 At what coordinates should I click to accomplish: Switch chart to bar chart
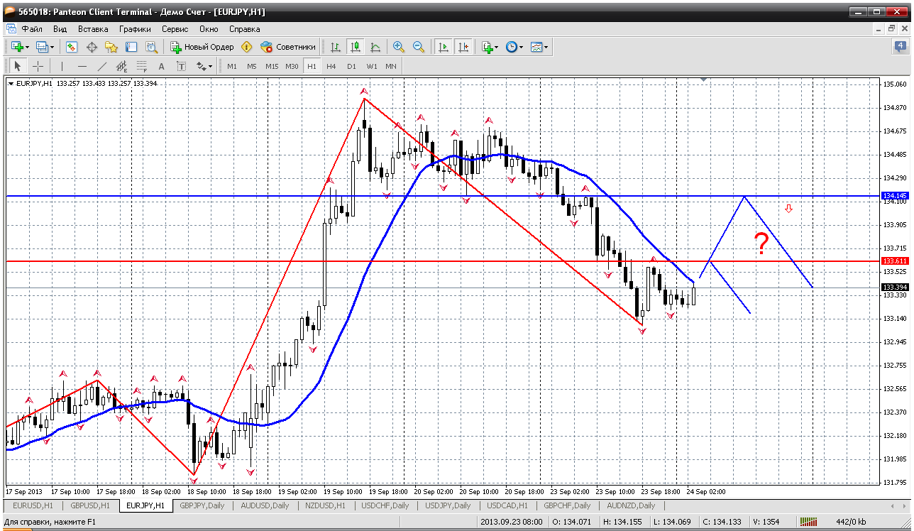(x=336, y=47)
